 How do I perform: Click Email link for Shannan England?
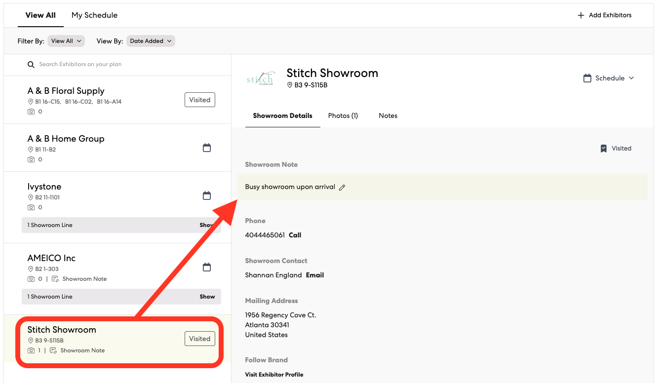pyautogui.click(x=315, y=275)
